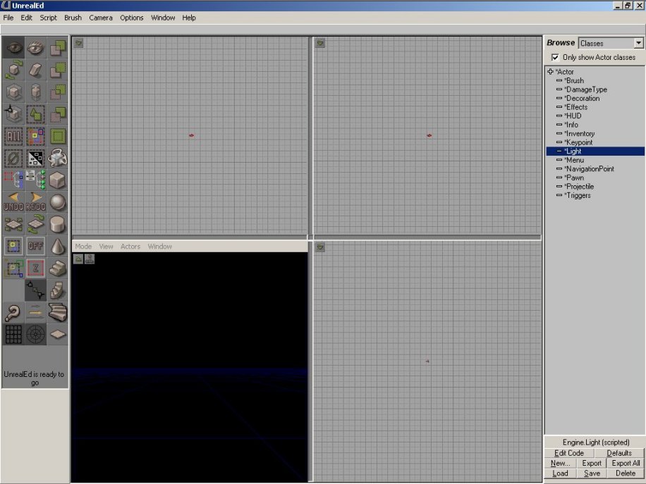
Task: Expand the Effects class node
Action: tap(559, 107)
